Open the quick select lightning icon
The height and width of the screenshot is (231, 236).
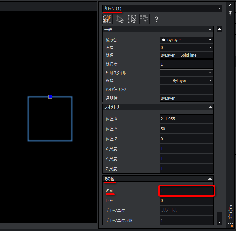click(144, 19)
